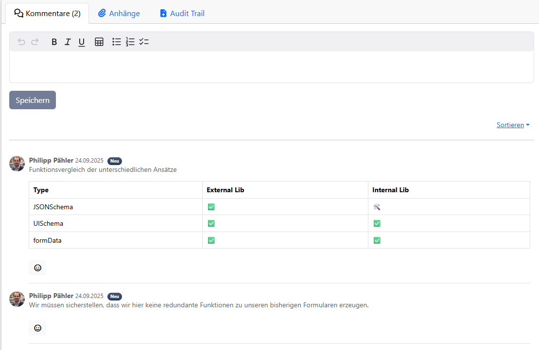539x350 pixels.
Task: Toggle bold formatting
Action: 54,42
